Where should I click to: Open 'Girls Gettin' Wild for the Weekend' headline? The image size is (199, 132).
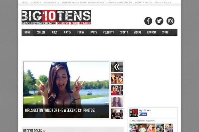(60, 110)
